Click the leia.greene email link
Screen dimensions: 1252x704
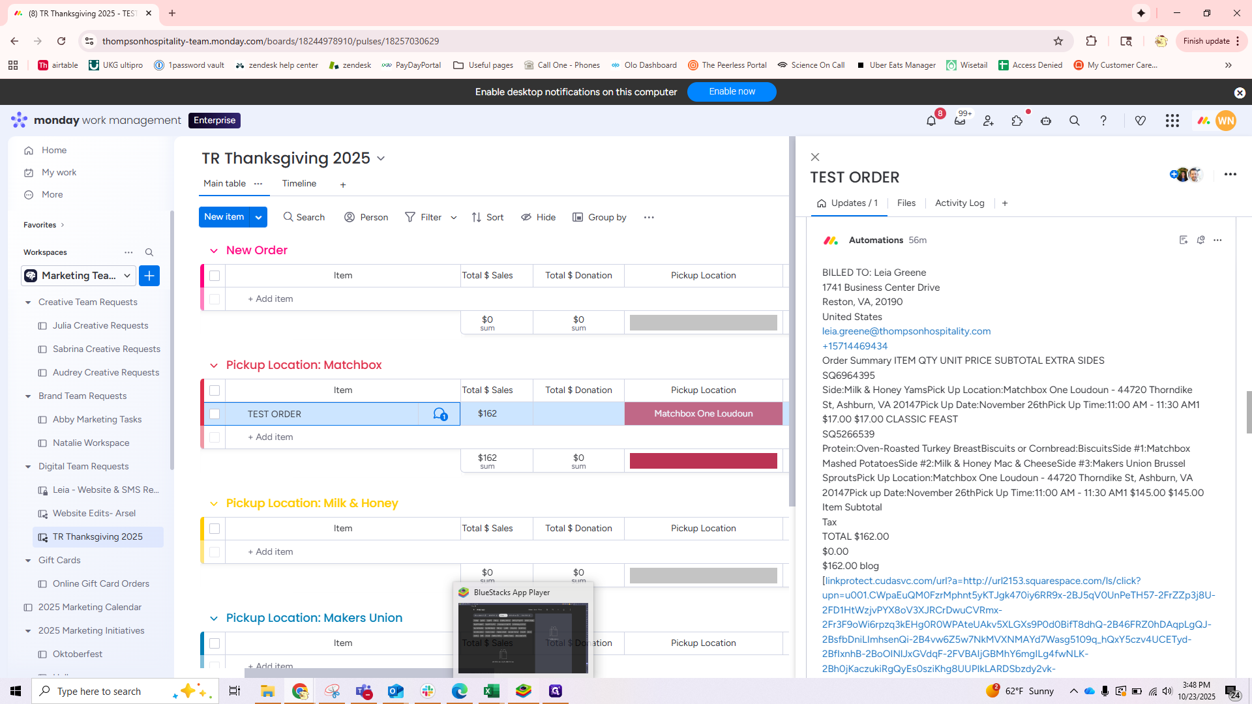[x=906, y=331]
